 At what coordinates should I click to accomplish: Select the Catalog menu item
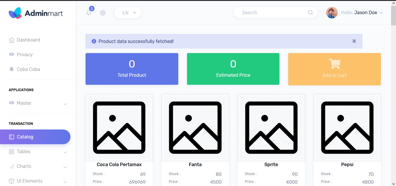(35, 137)
